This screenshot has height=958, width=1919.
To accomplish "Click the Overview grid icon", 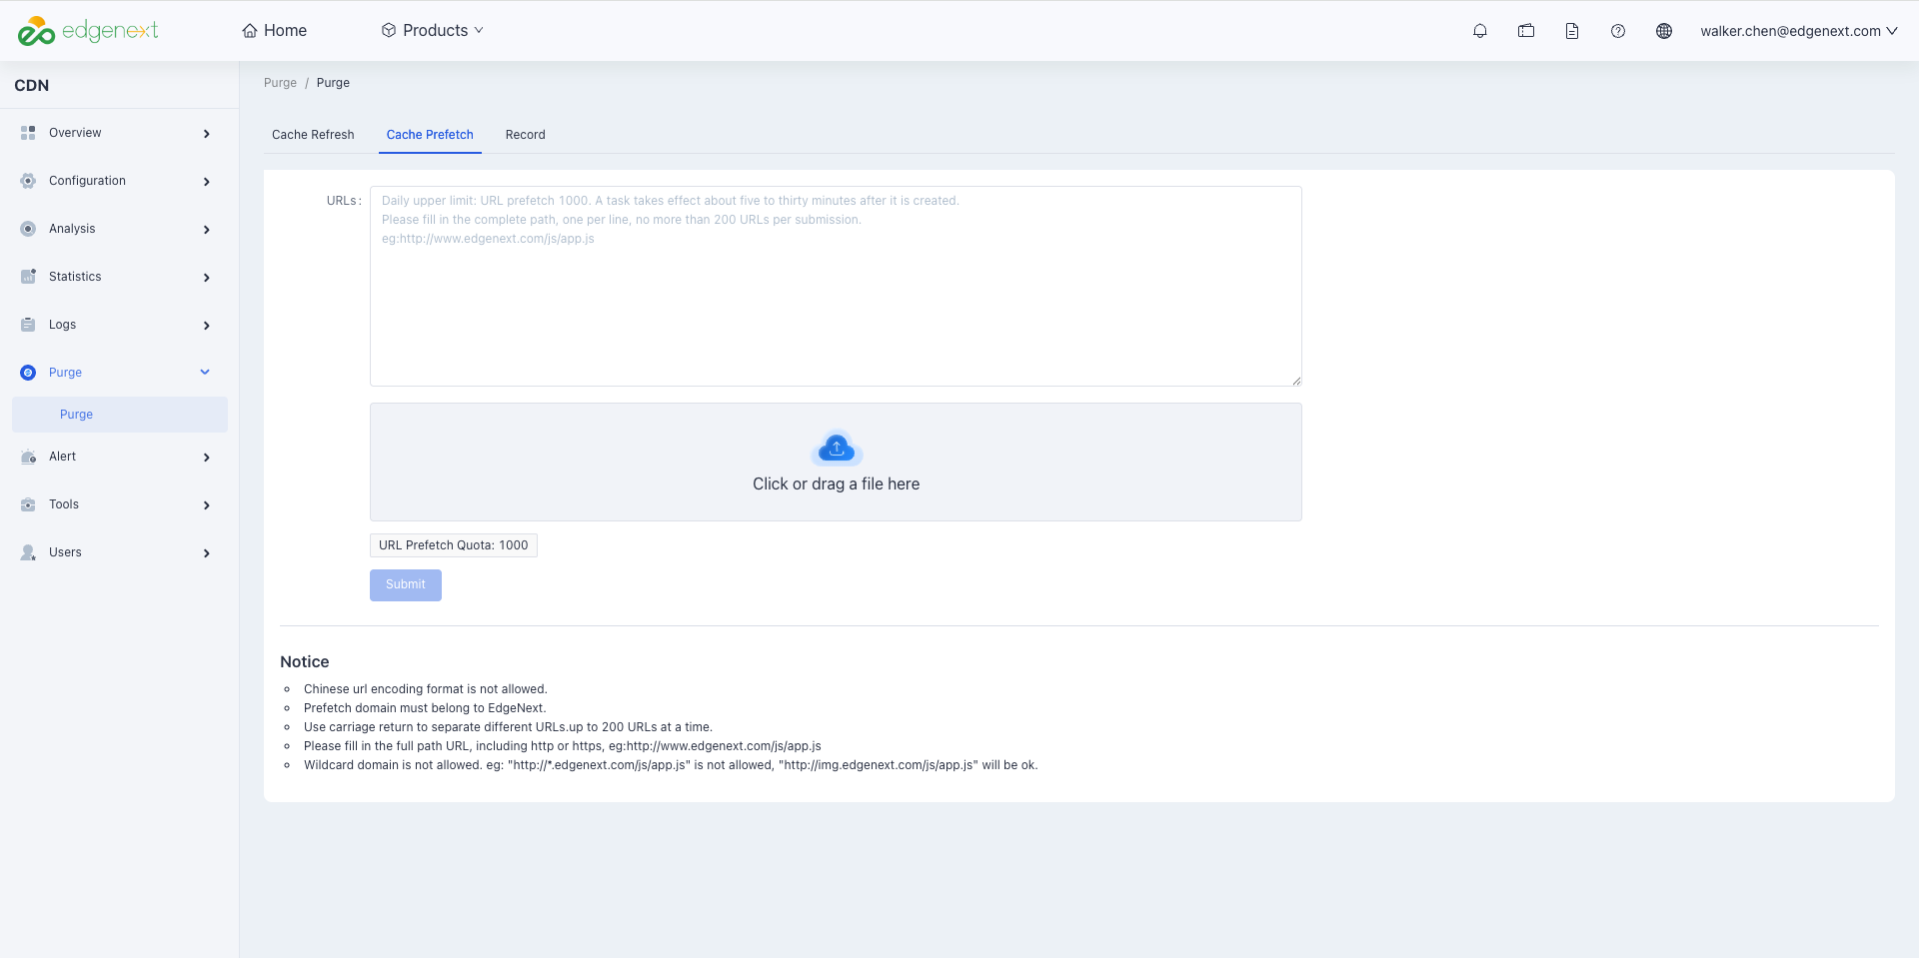I will [x=28, y=133].
